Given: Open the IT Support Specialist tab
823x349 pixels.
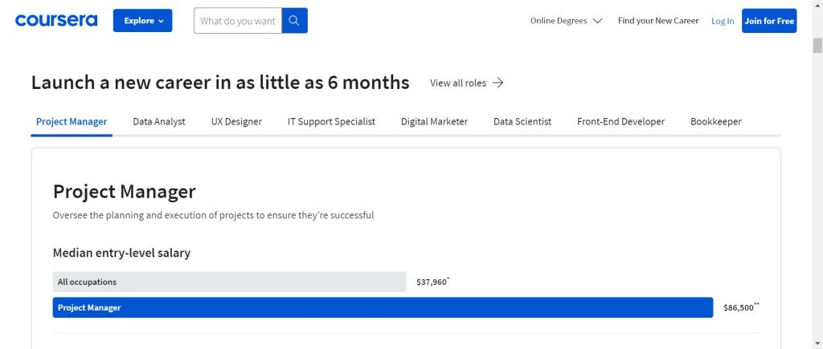Looking at the screenshot, I should coord(331,122).
